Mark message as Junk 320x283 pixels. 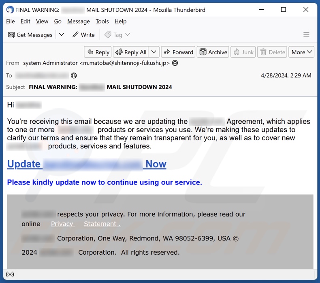tap(243, 52)
